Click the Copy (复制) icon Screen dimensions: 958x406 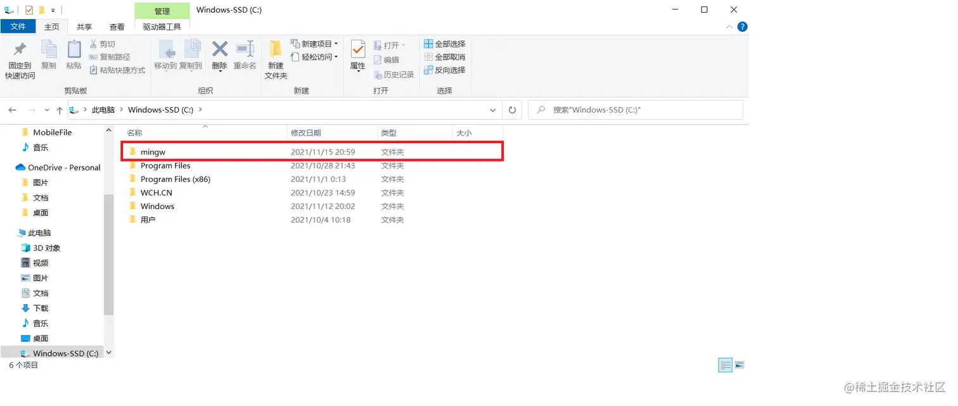point(49,56)
